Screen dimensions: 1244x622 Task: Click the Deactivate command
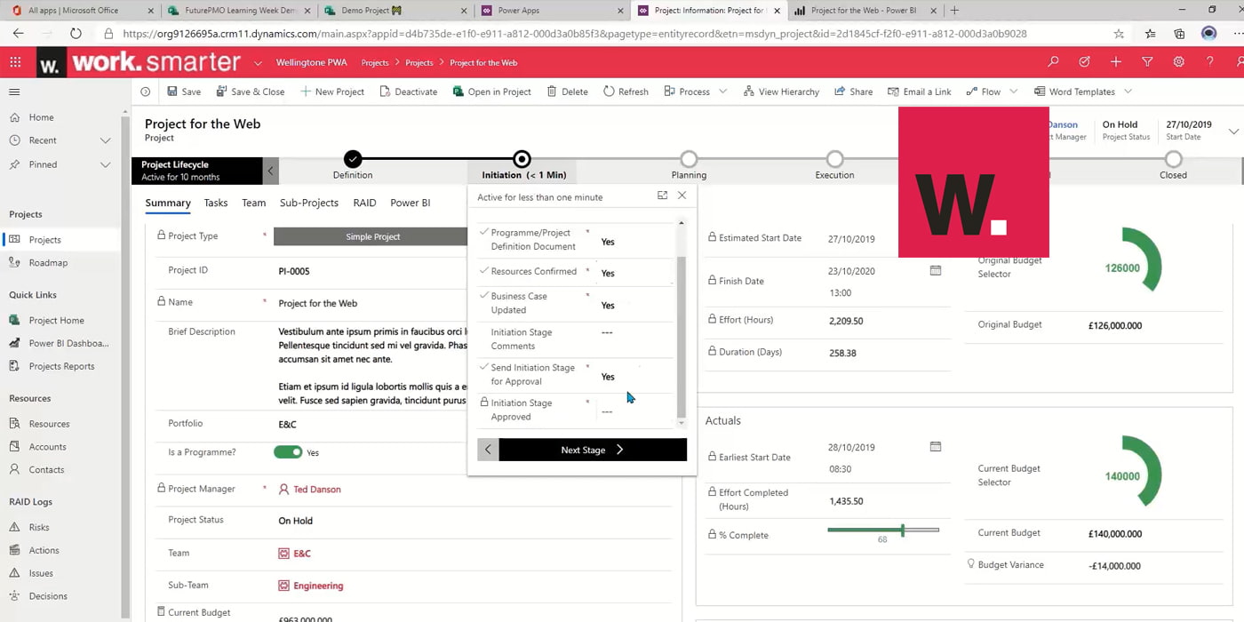(409, 92)
